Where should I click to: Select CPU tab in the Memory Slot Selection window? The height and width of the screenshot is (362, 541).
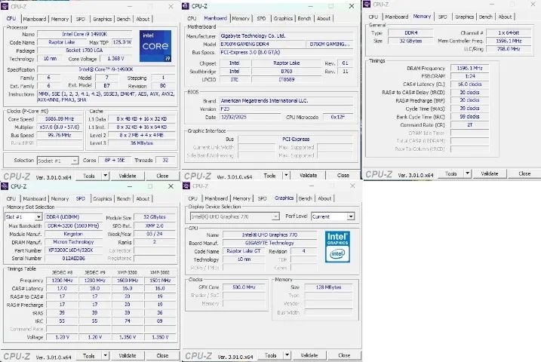click(11, 198)
